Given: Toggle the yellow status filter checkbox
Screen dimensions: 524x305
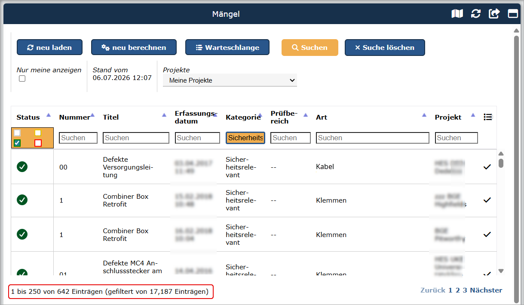Looking at the screenshot, I should [38, 133].
